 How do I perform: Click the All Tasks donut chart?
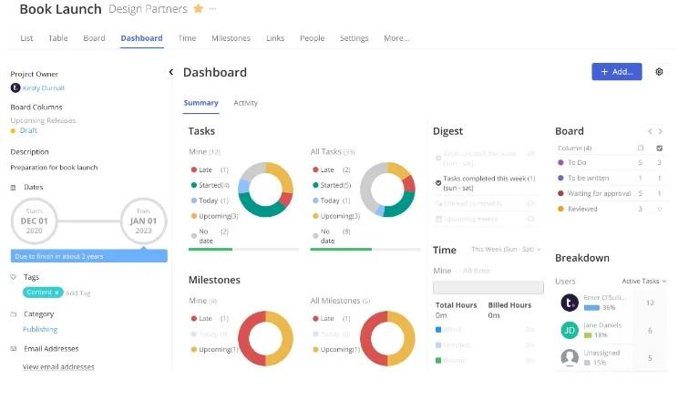(387, 190)
